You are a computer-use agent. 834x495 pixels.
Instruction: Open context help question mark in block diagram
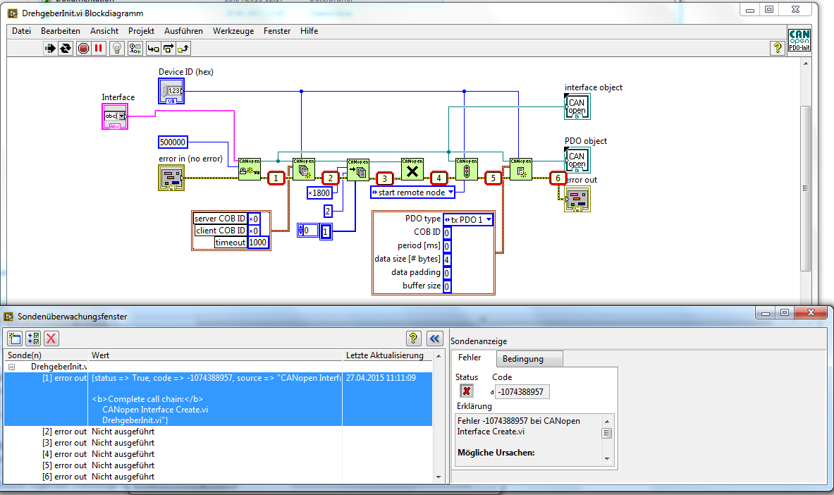click(777, 47)
